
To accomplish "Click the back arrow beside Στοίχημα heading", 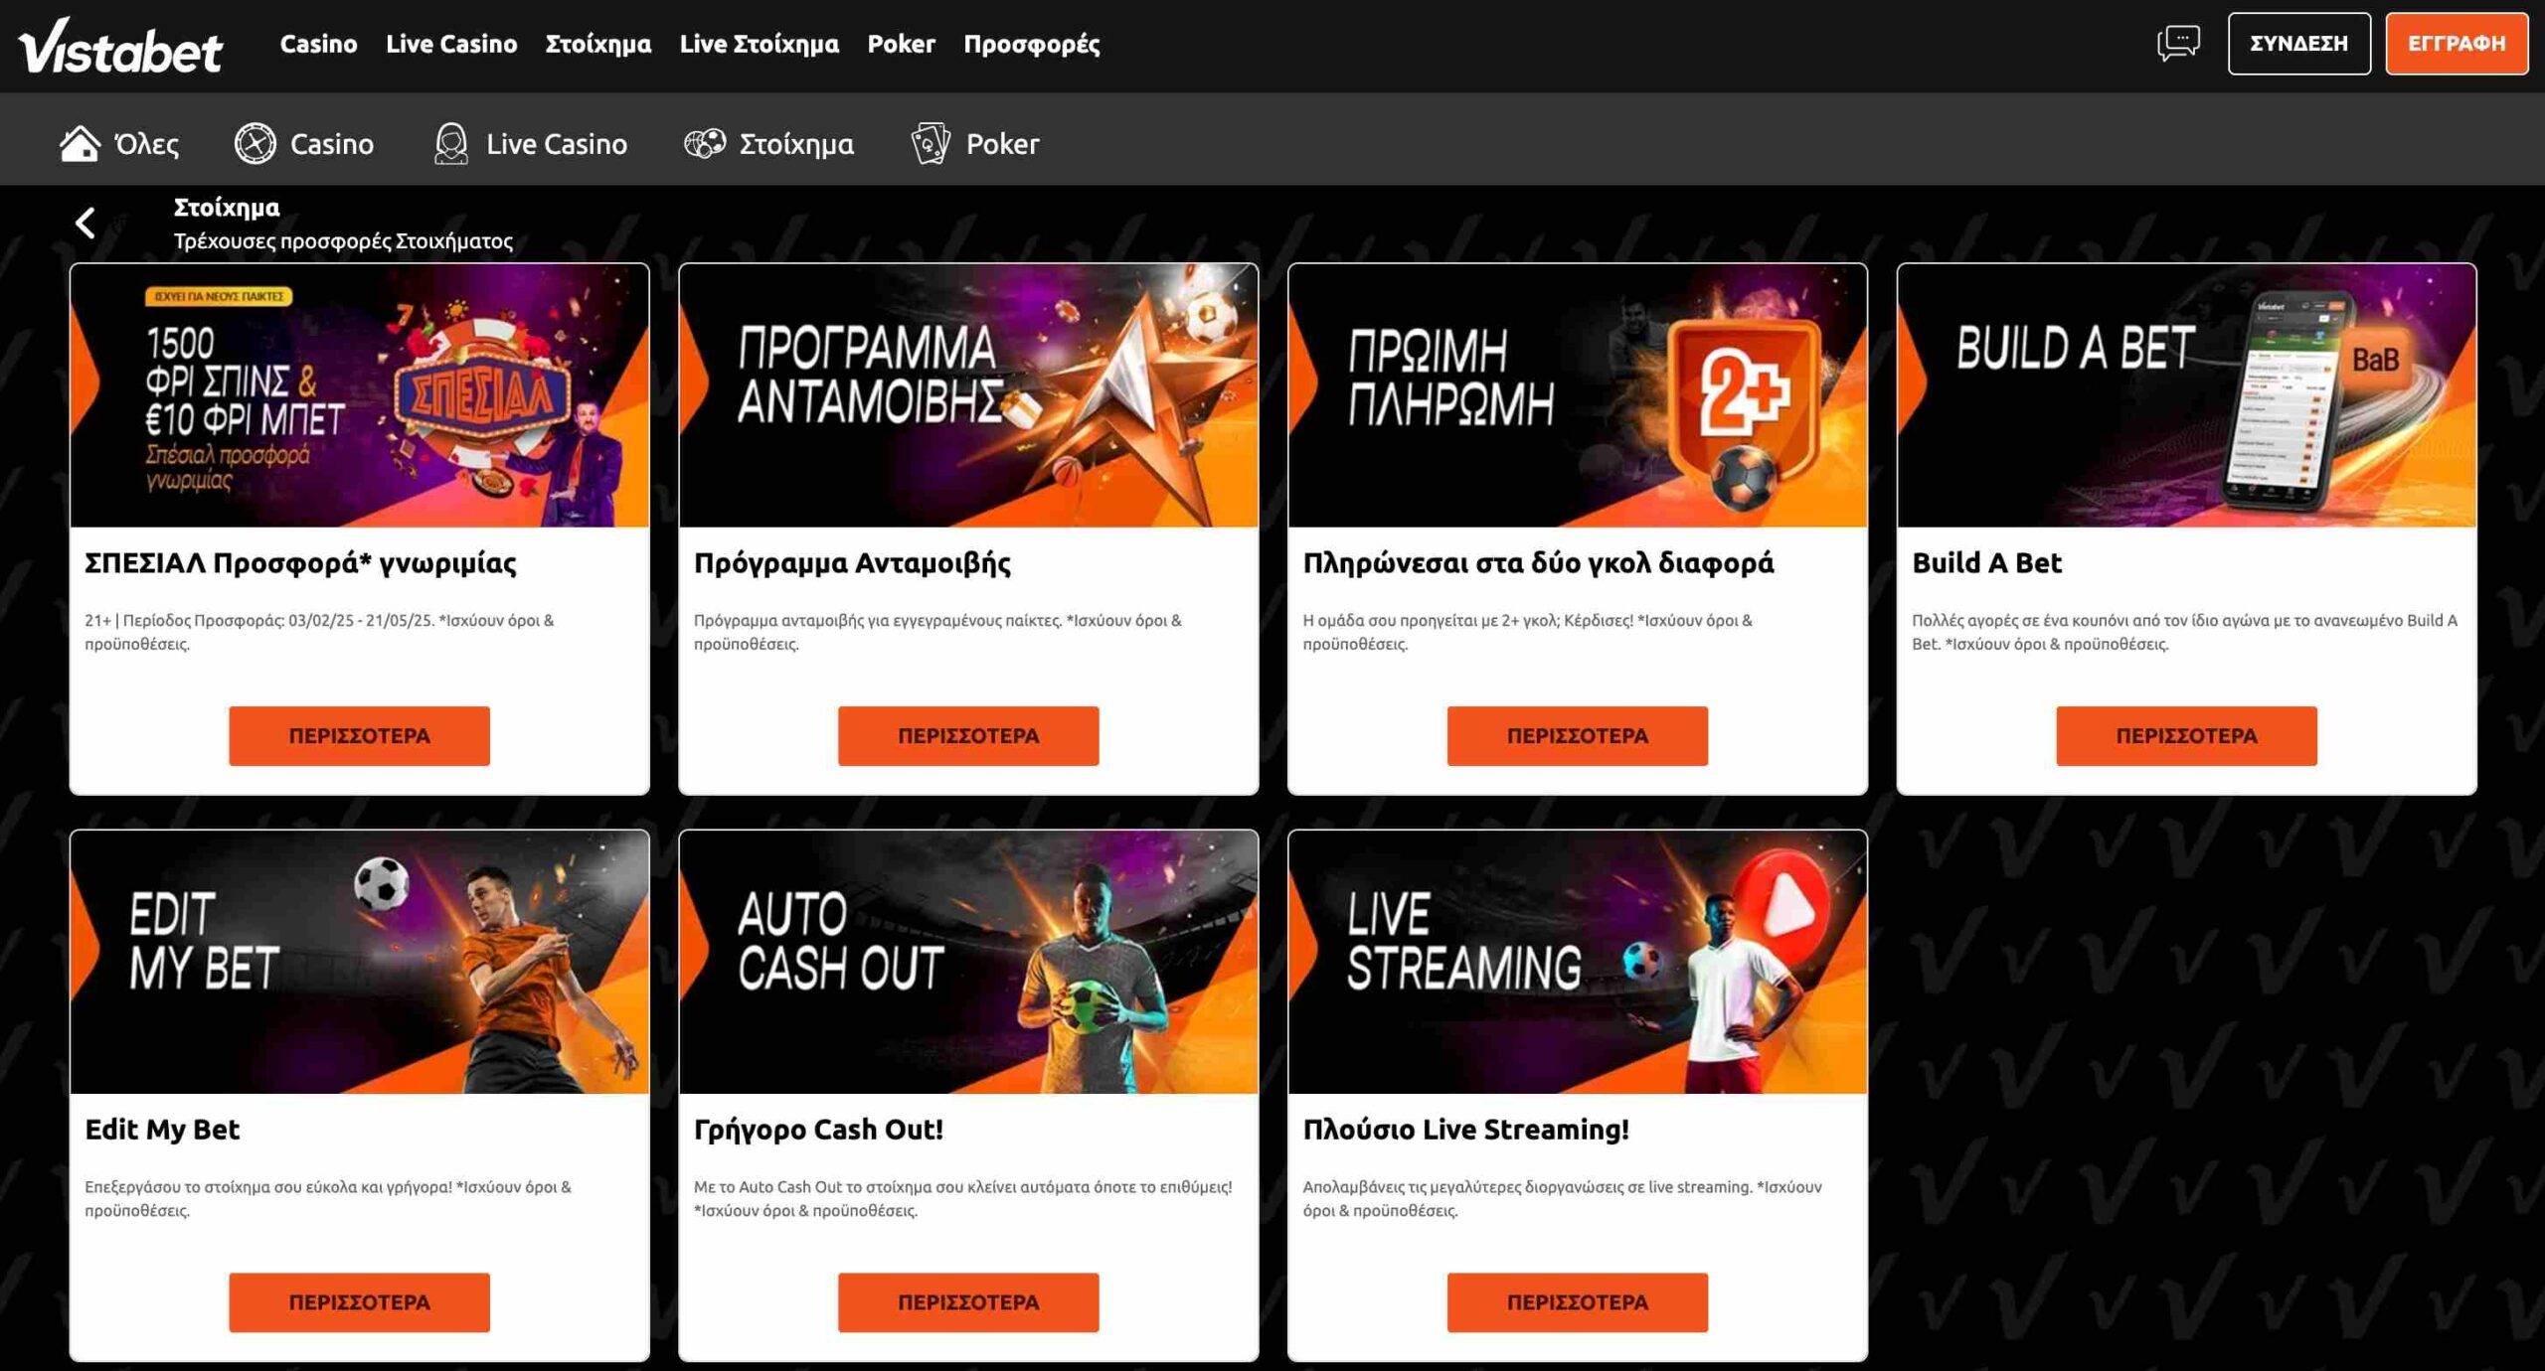I will (85, 223).
